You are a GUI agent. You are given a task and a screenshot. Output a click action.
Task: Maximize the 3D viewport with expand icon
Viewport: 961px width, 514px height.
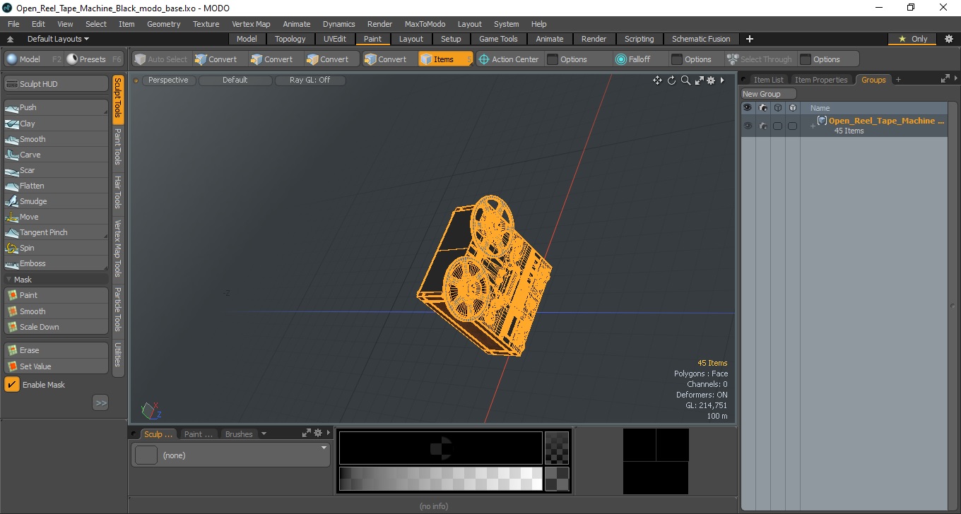(699, 80)
